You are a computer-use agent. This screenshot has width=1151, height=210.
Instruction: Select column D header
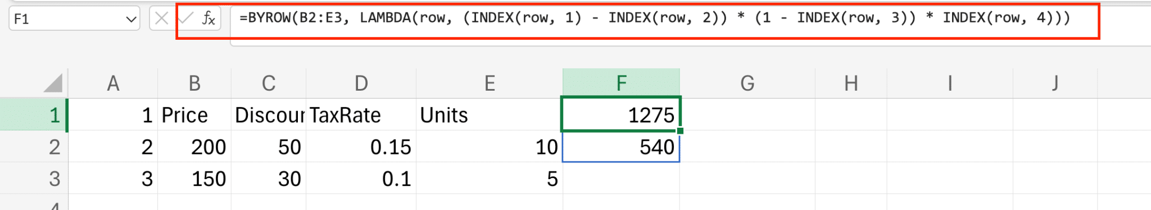tap(361, 83)
